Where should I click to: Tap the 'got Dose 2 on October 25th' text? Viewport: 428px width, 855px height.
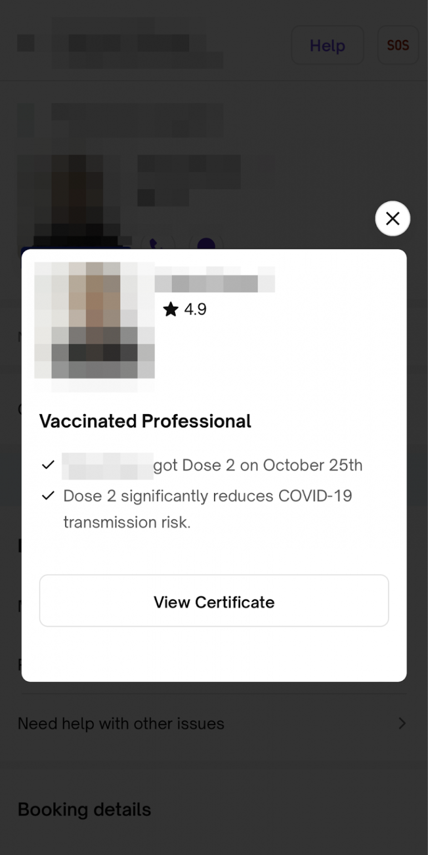click(x=258, y=465)
